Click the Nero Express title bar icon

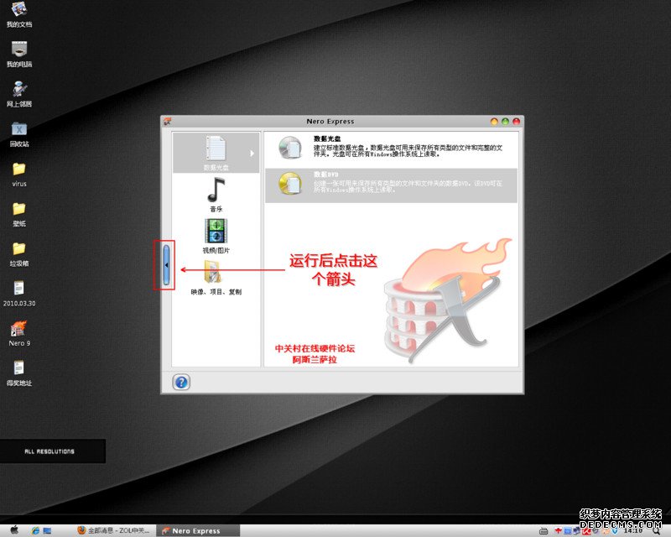167,122
